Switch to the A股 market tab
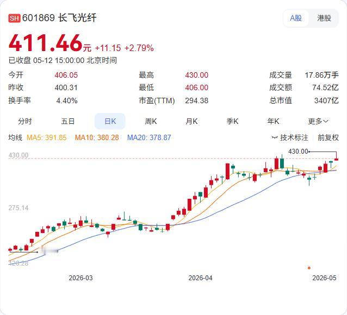The width and height of the screenshot is (347, 315). pos(296,18)
